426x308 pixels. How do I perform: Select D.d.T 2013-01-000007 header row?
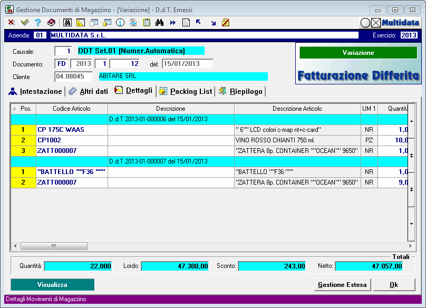[x=209, y=161]
